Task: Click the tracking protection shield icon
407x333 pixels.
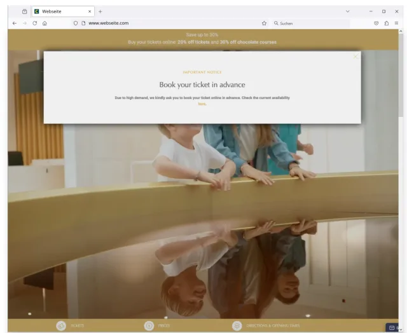Action: pyautogui.click(x=76, y=23)
